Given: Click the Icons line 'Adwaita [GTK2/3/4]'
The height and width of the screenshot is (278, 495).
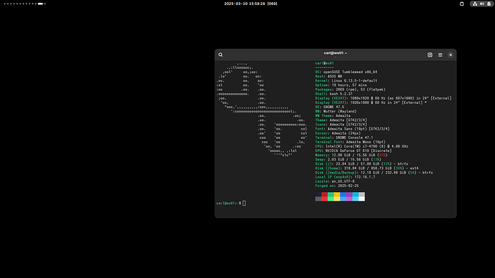Looking at the screenshot, I should [341, 125].
